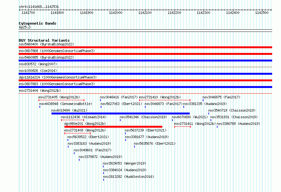Select nsv3379872 (Audano2019) label
The width and height of the screenshot is (281, 192).
100,157
